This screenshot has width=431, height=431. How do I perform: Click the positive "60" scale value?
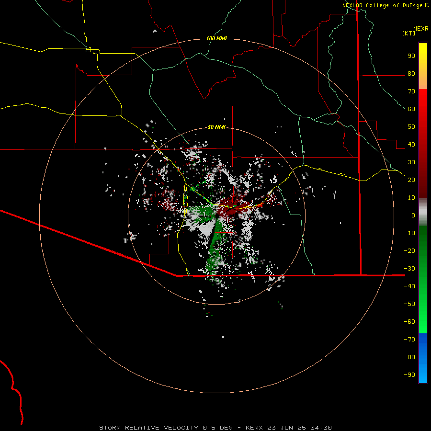click(x=411, y=109)
